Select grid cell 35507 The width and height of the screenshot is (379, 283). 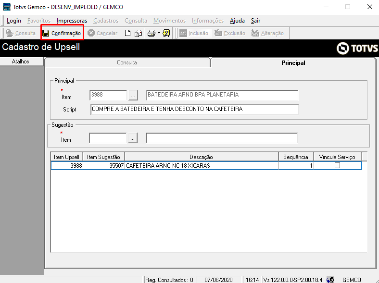[x=104, y=166]
